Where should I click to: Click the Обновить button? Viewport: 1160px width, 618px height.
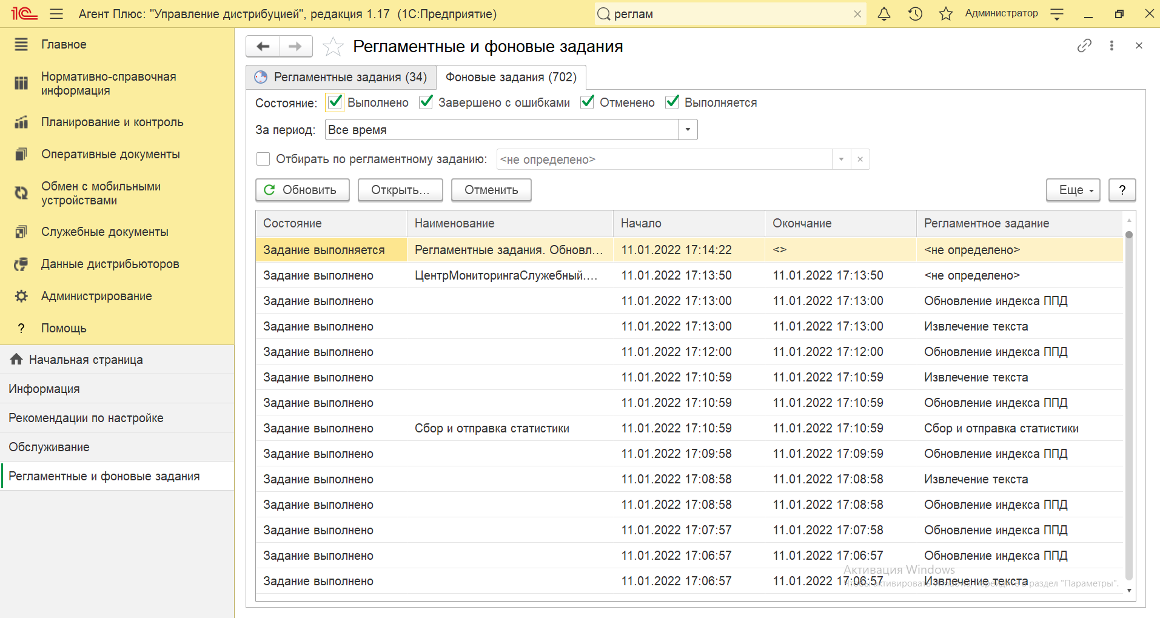[303, 190]
